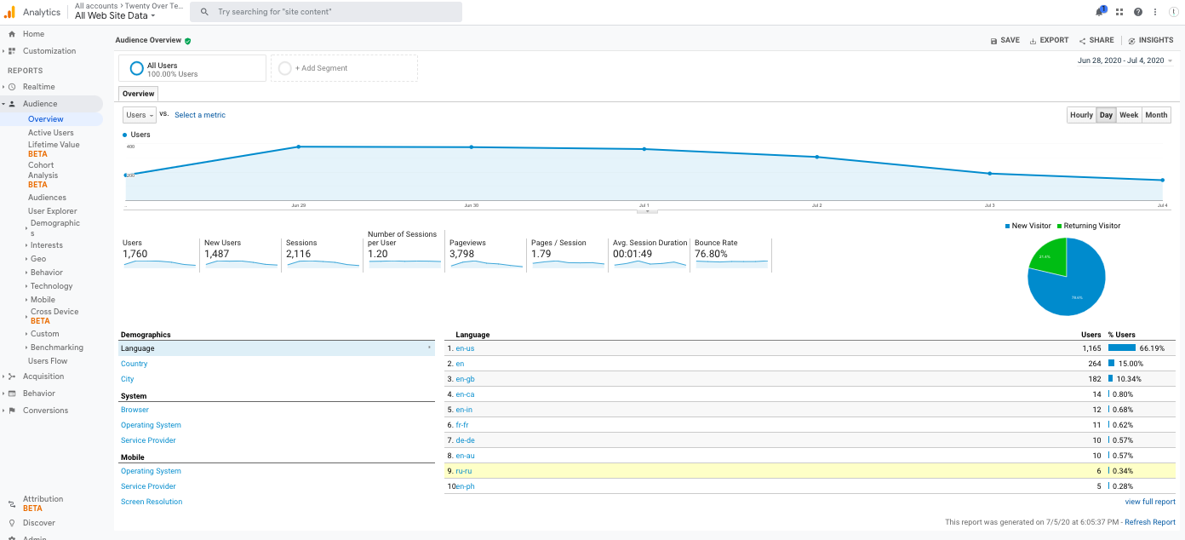
Task: Open the Realtime clock icon
Action: tap(12, 87)
